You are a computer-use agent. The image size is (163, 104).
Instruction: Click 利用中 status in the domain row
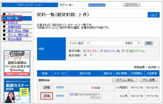60,96
